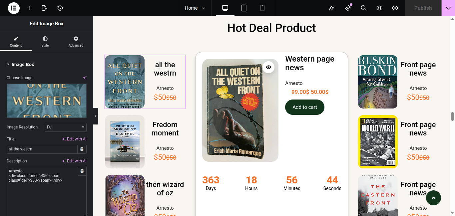Viewport: 455px width, 216px height.
Task: Click quick view eye on product image
Action: pos(268,67)
